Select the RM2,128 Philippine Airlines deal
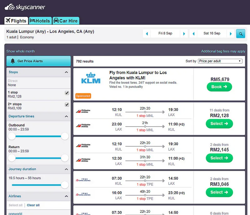The width and height of the screenshot is (250, 215). (x=219, y=123)
